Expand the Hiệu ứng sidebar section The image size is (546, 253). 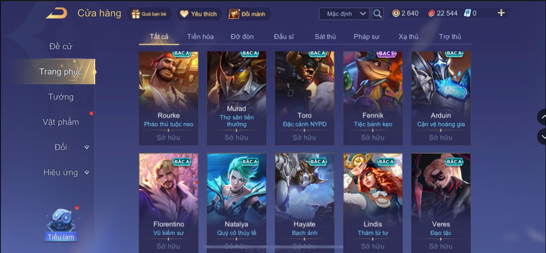[86, 172]
